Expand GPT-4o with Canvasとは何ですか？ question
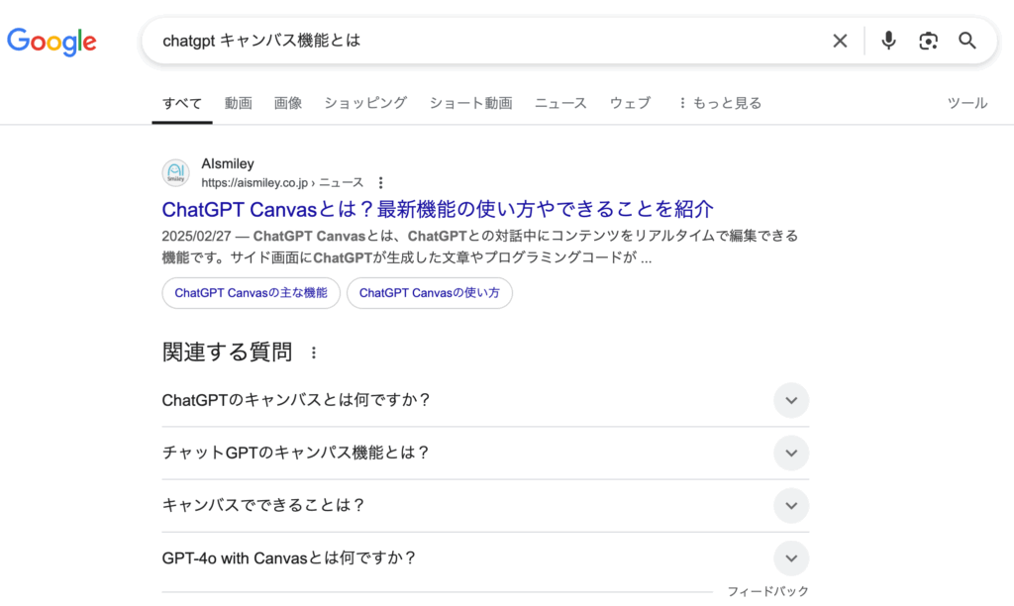The height and width of the screenshot is (606, 1014). click(790, 558)
